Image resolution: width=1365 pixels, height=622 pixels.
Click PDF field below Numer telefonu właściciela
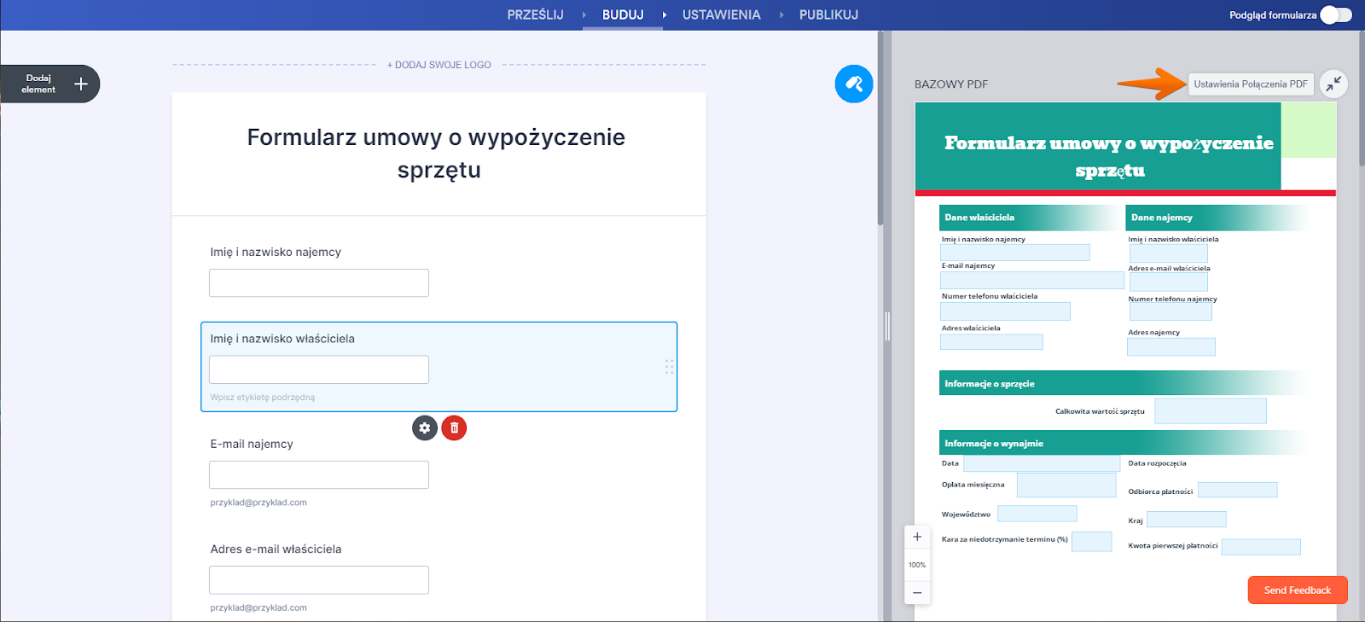point(1005,311)
